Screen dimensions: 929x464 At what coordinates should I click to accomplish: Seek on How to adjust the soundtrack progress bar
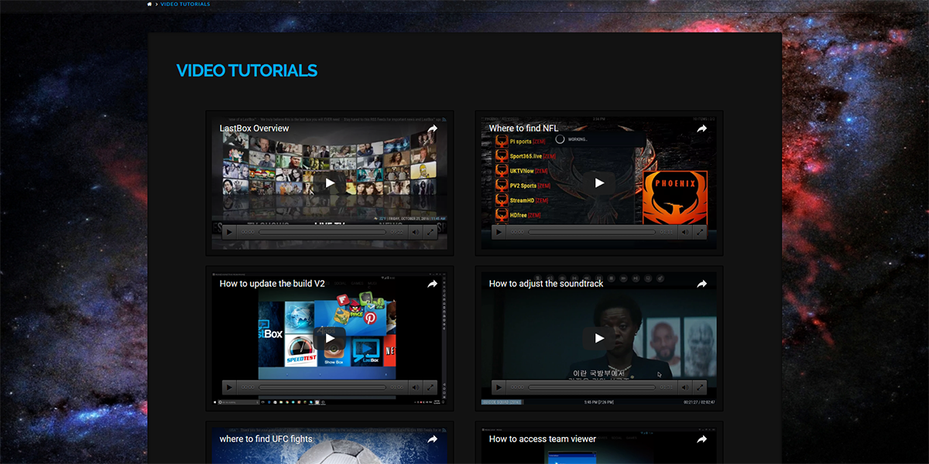pos(591,387)
